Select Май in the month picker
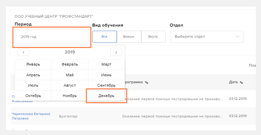 click(x=70, y=75)
